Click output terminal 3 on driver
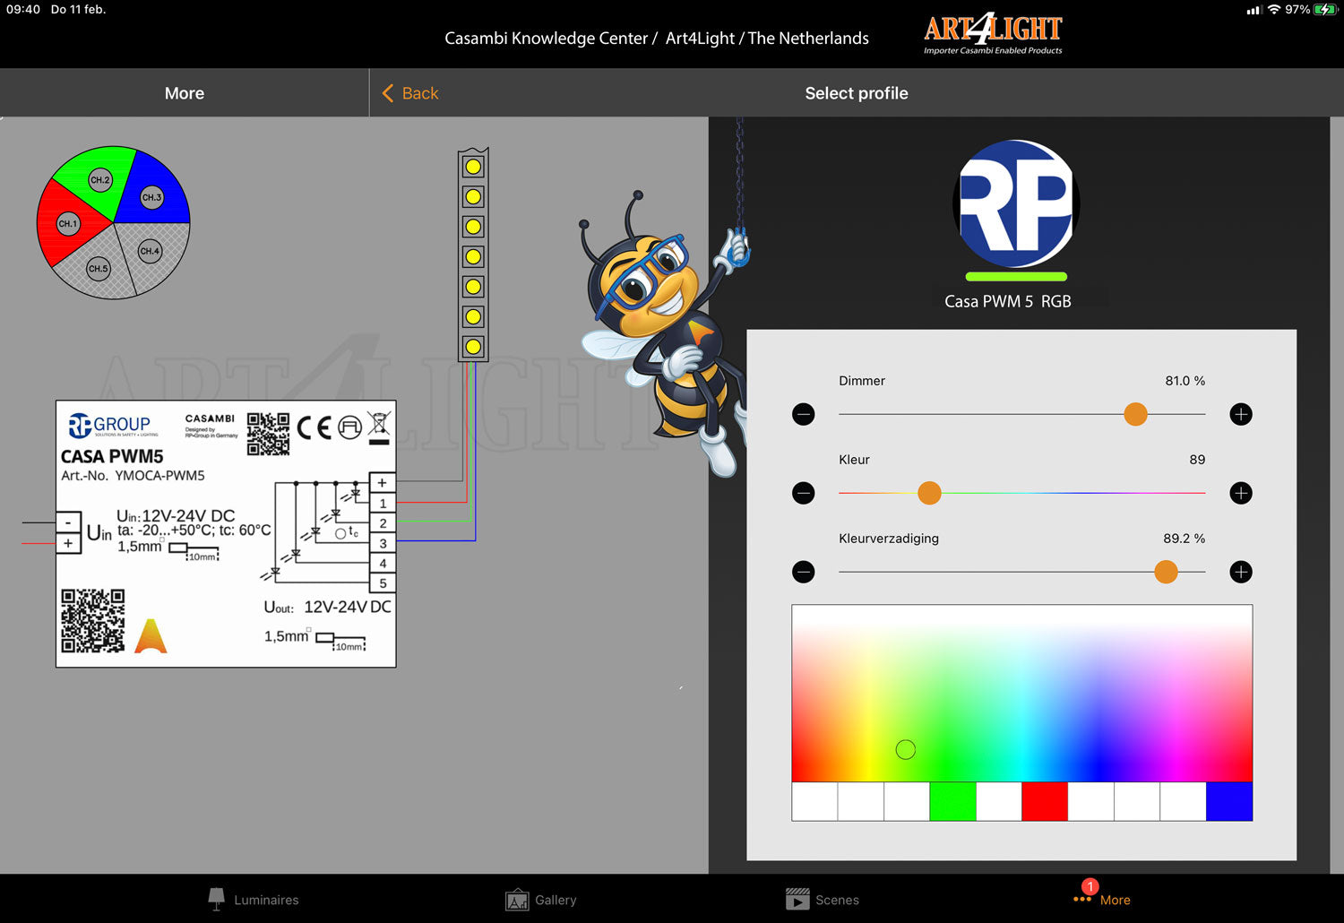This screenshot has width=1344, height=923. coord(383,543)
